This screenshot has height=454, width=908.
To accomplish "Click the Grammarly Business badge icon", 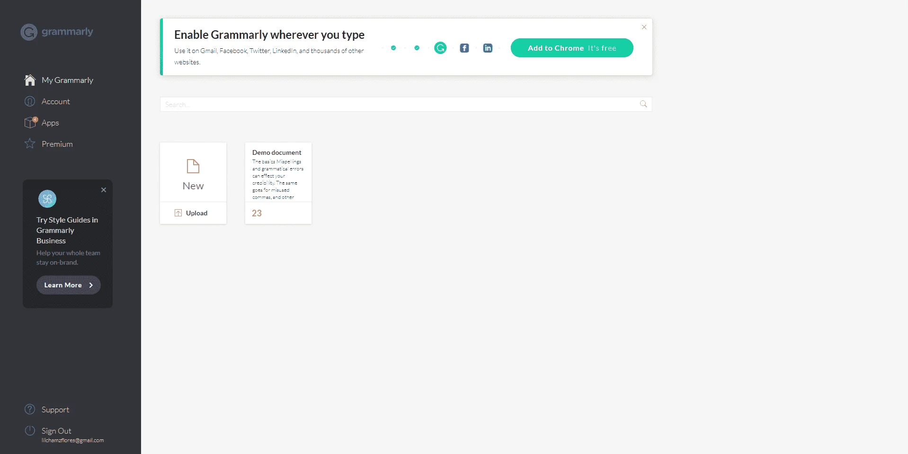I will pyautogui.click(x=47, y=199).
